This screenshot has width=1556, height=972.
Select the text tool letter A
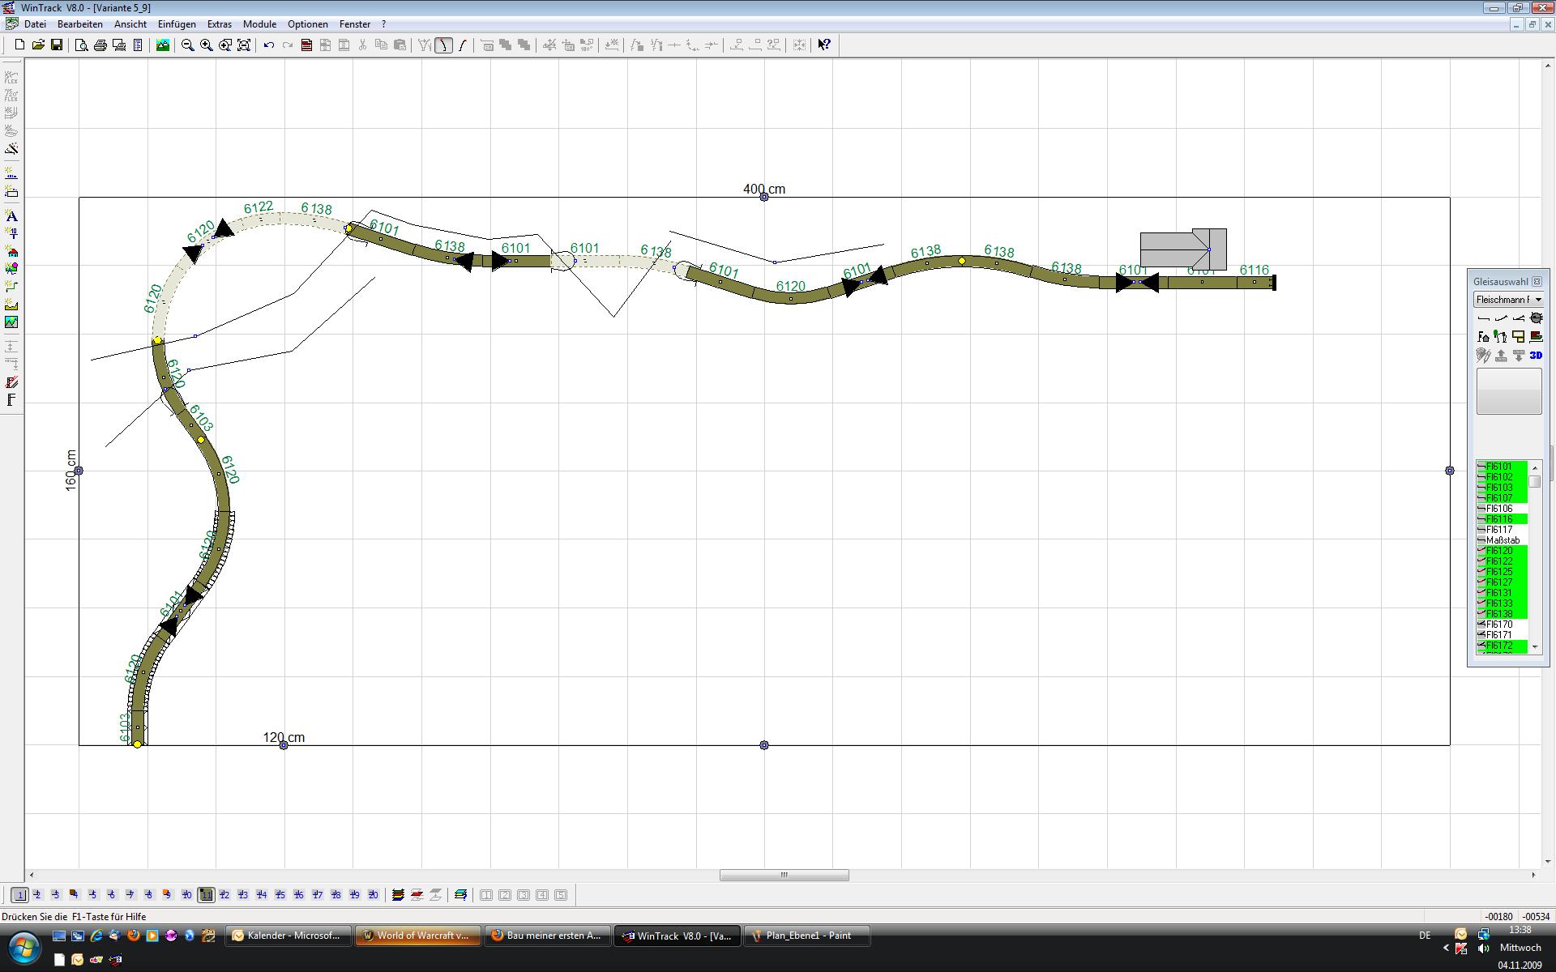point(11,216)
